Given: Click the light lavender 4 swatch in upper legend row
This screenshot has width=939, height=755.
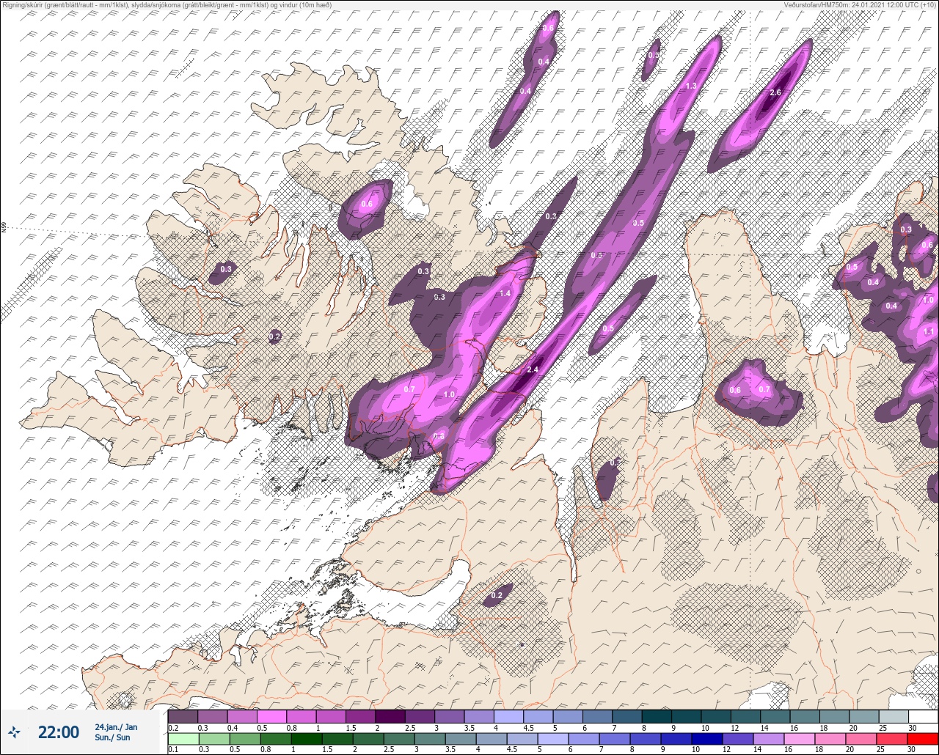Looking at the screenshot, I should pyautogui.click(x=508, y=716).
